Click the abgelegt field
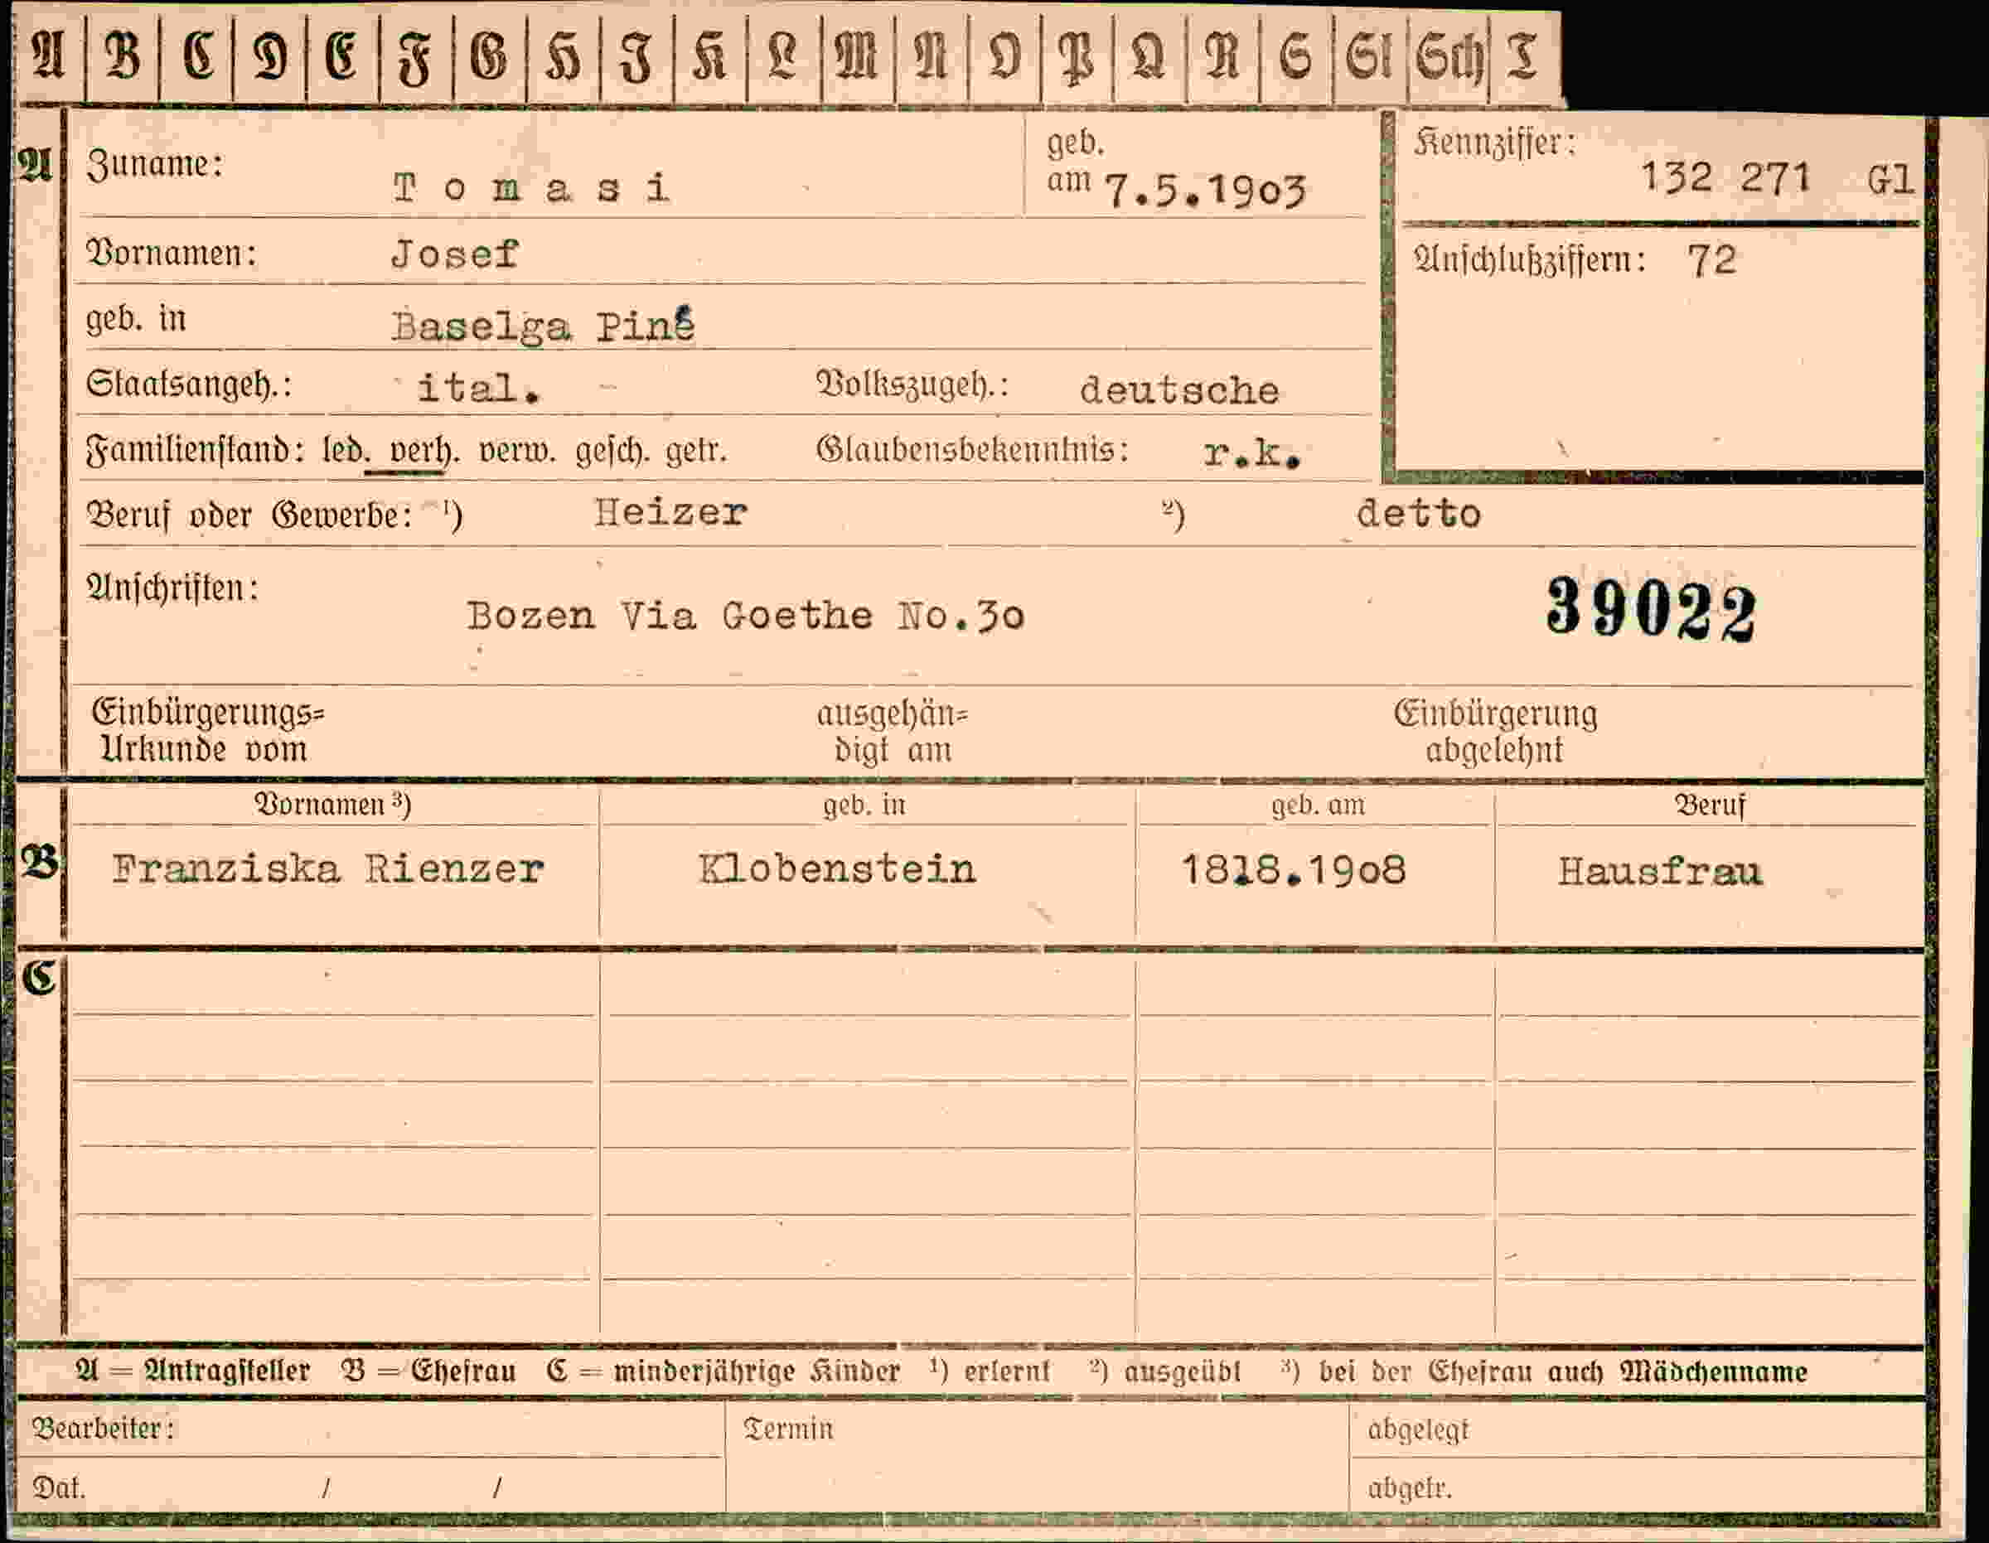 pos(1637,1429)
